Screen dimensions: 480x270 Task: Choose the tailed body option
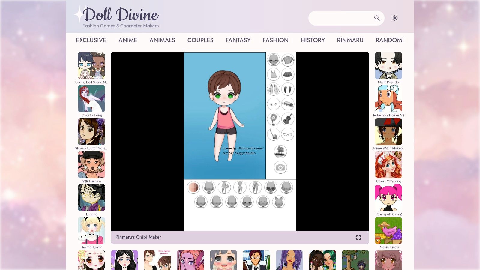(224, 187)
